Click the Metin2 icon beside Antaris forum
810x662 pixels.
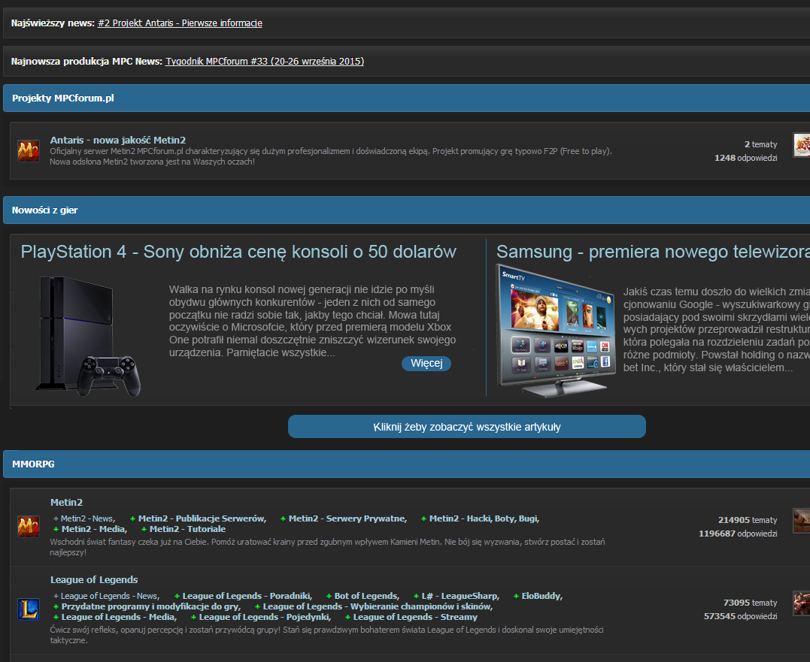click(29, 151)
